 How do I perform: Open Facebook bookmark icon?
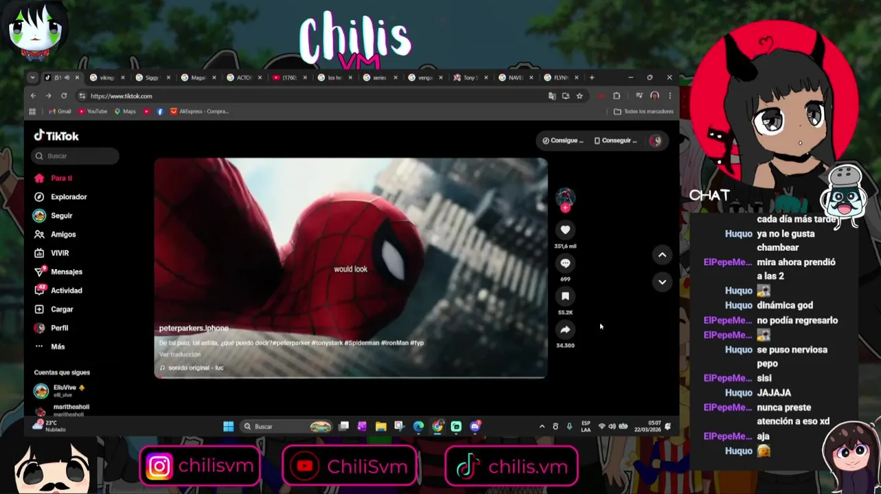(160, 112)
